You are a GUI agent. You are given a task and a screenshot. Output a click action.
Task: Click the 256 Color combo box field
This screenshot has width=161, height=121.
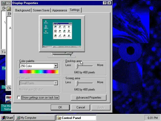39,66
